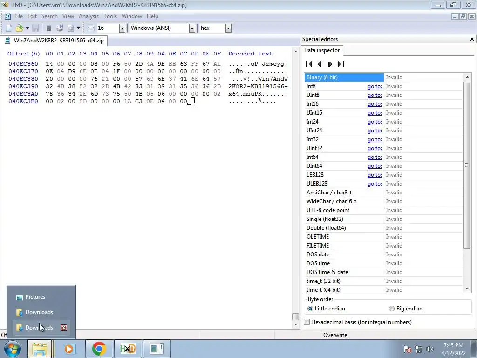The height and width of the screenshot is (358, 477).
Task: Click the taskbar clock showing 7:45 PM
Action: [x=453, y=349]
